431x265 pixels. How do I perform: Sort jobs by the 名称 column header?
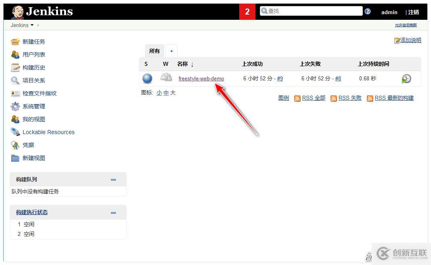pyautogui.click(x=185, y=64)
